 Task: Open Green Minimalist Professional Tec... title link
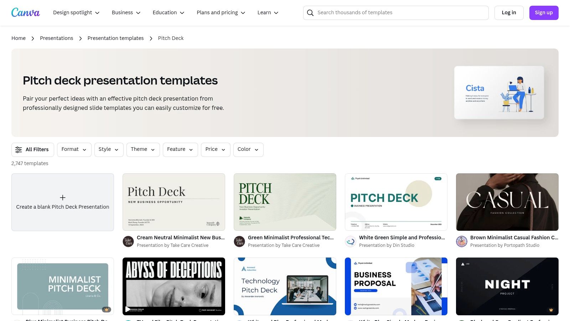click(291, 238)
